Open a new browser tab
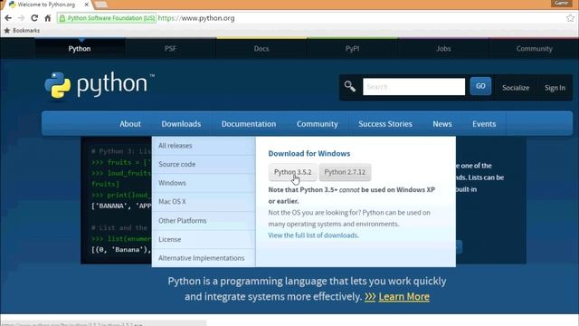Screen dimensions: 579x326 100,5
